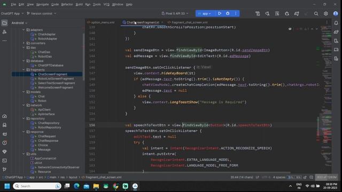Open RobotListScreenFragment in tree

point(56,78)
